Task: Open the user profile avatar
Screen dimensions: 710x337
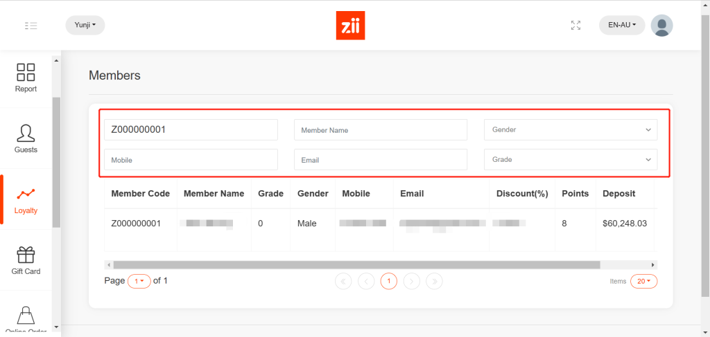Action: click(661, 26)
